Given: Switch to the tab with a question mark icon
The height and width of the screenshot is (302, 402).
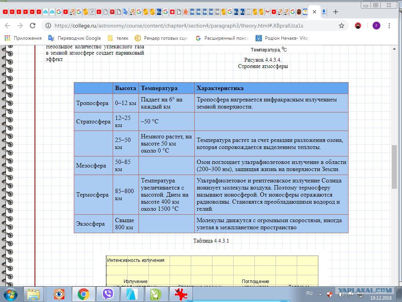Looking at the screenshot, I should pyautogui.click(x=305, y=12).
